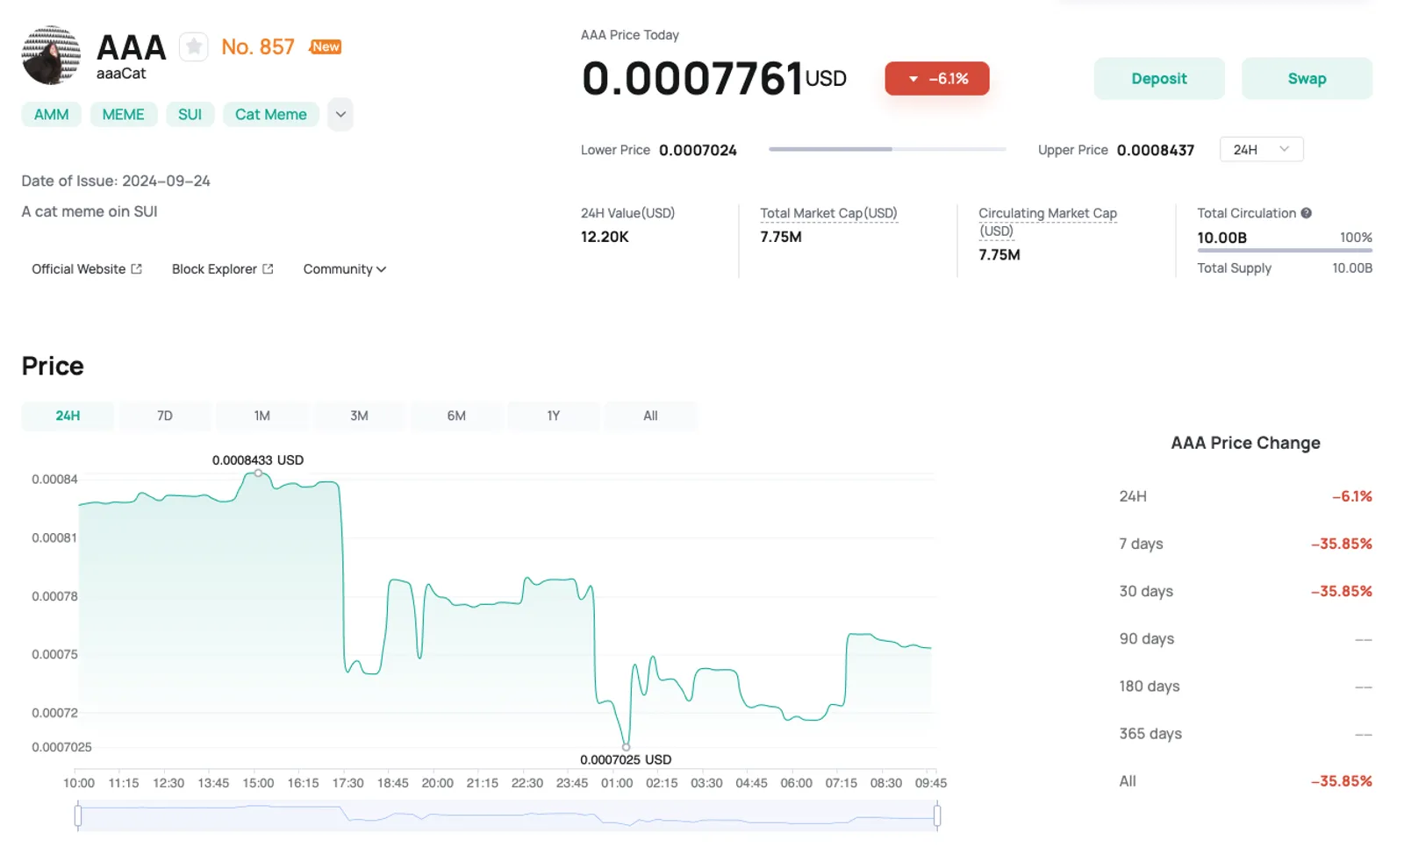
Task: Click the 365 days row label
Action: coord(1150,733)
